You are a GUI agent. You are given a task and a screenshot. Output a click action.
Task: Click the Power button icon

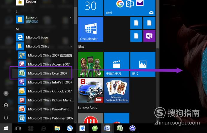point(6,117)
